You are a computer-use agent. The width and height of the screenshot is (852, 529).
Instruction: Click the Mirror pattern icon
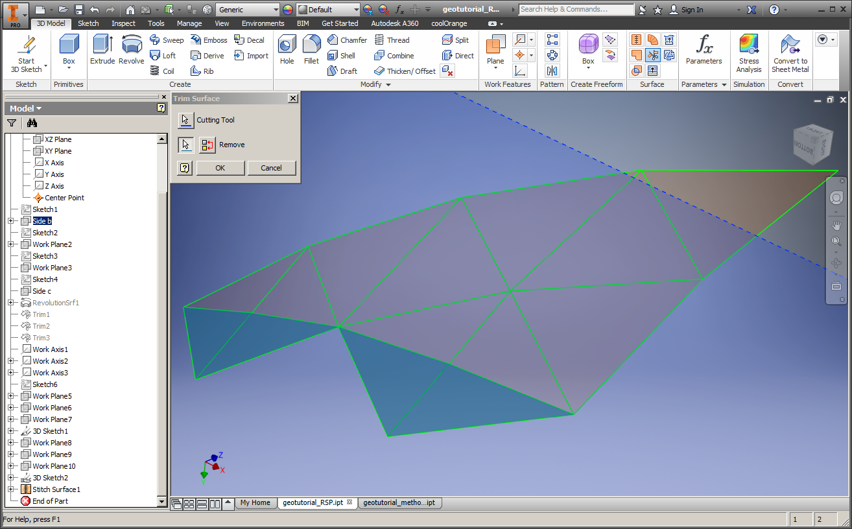coord(552,71)
